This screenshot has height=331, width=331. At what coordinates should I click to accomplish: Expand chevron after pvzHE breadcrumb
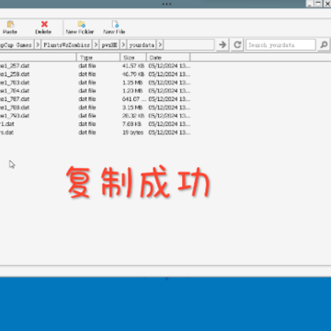click(x=123, y=45)
